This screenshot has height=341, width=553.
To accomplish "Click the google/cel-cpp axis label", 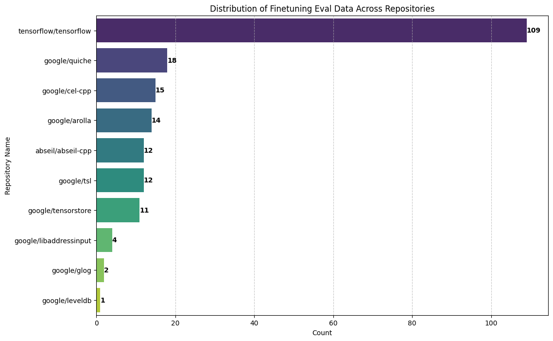I will click(67, 91).
